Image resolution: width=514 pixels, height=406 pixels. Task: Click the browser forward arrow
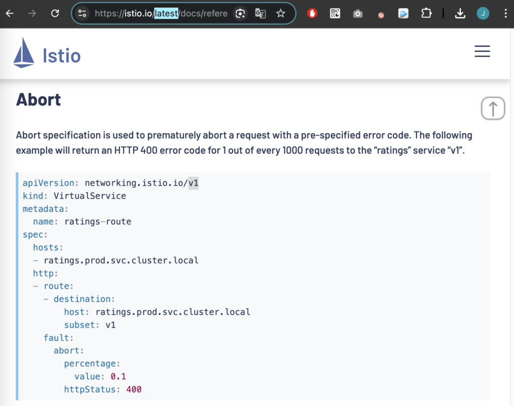[x=32, y=14]
